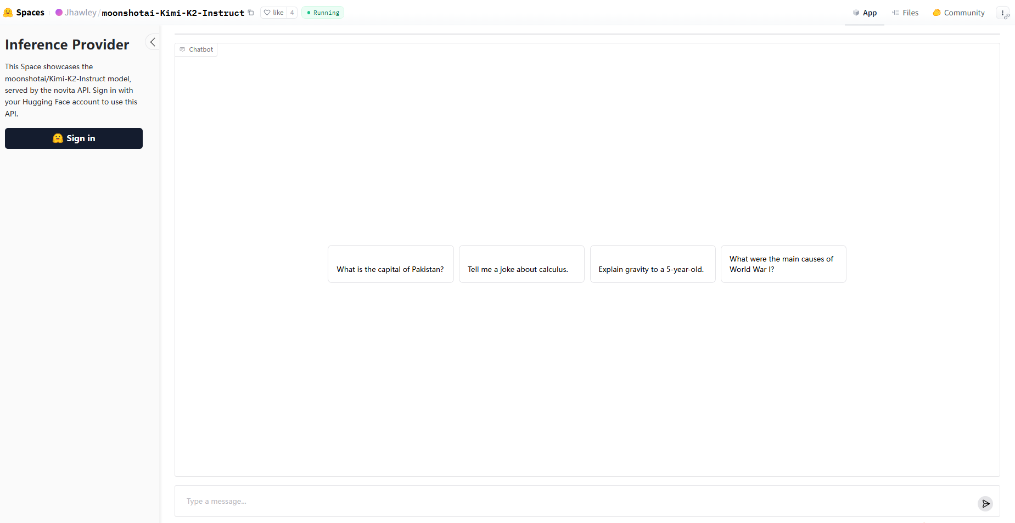The width and height of the screenshot is (1015, 523).
Task: Select example about main causes of World War I
Action: tap(783, 264)
